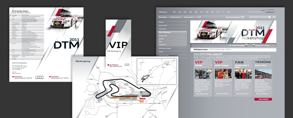Click 'Technische Daten' heading on brochure

point(20,11)
